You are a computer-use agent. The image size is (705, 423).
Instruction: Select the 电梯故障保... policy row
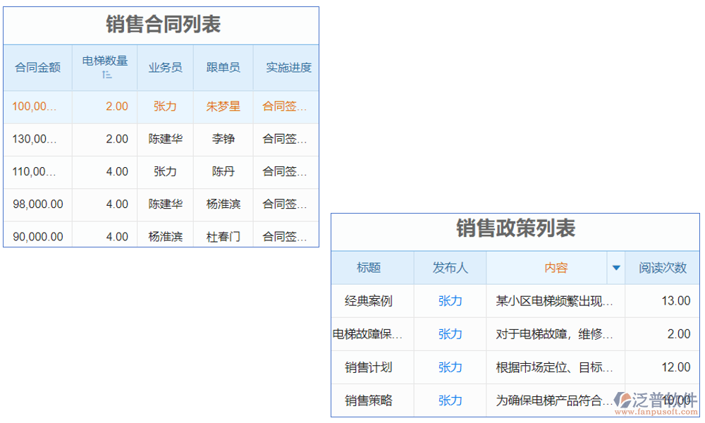[x=372, y=334]
